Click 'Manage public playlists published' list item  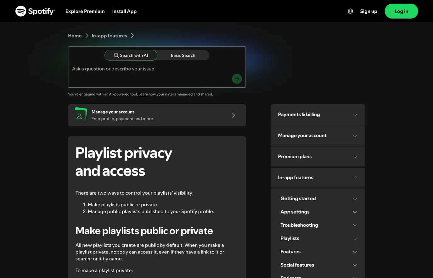coord(151,211)
